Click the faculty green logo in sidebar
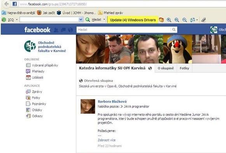 tap(30, 46)
